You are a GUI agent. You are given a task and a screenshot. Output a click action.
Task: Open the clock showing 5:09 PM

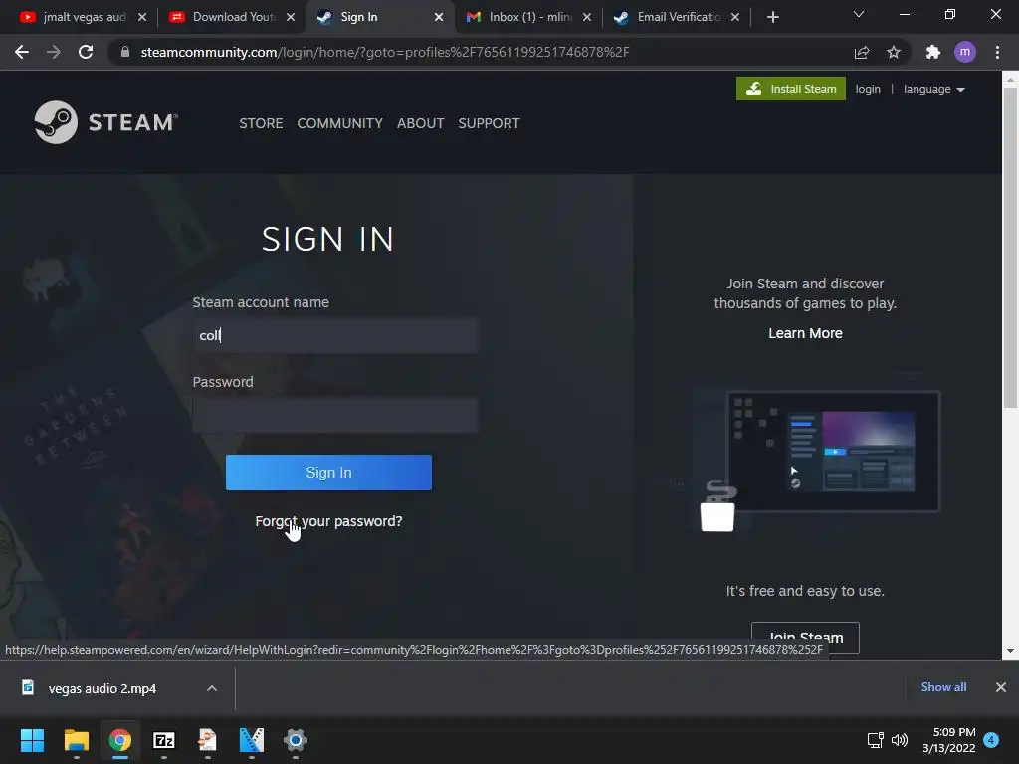[x=949, y=740]
